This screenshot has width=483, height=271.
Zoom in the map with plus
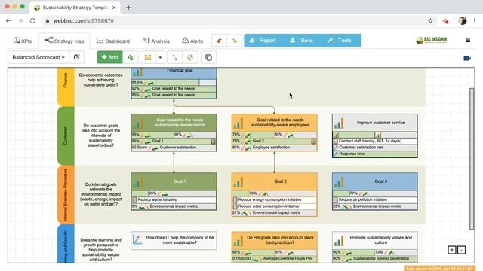[x=451, y=250]
